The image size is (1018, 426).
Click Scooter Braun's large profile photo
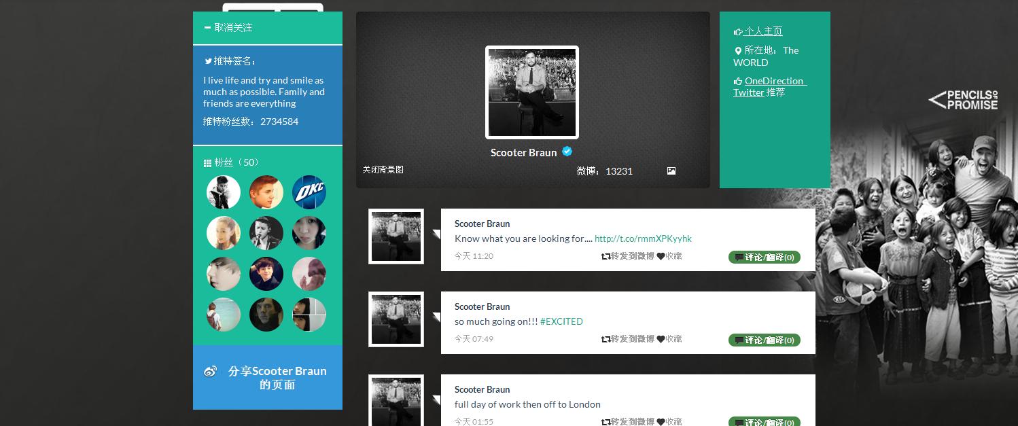532,92
